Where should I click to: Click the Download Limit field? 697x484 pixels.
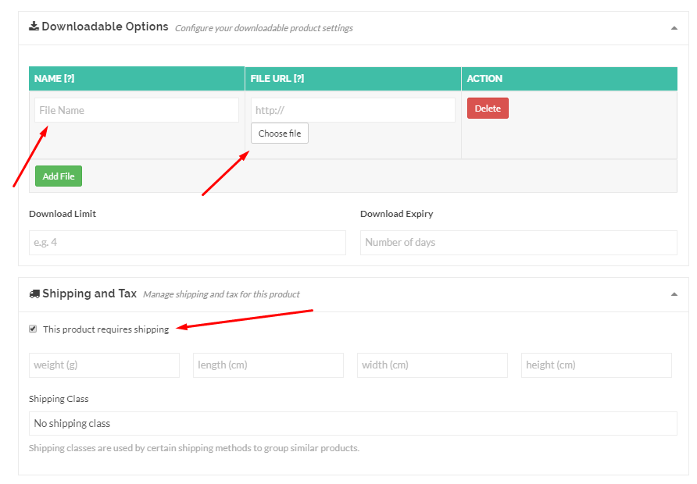point(187,243)
